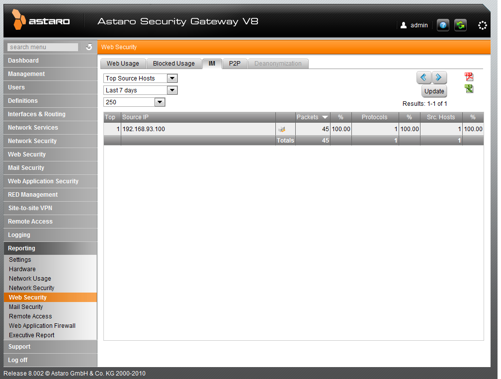Viewport: 501px width, 379px height.
Task: Export report as PDF icon
Action: [469, 76]
